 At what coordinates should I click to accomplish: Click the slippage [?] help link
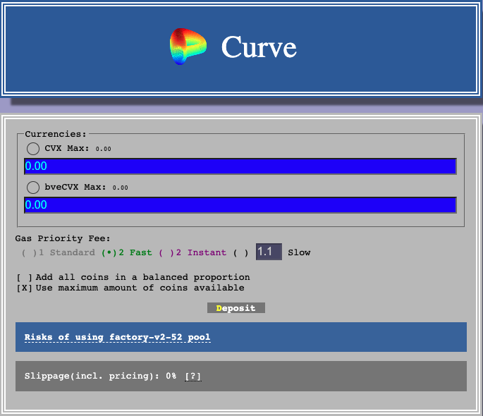(x=193, y=377)
